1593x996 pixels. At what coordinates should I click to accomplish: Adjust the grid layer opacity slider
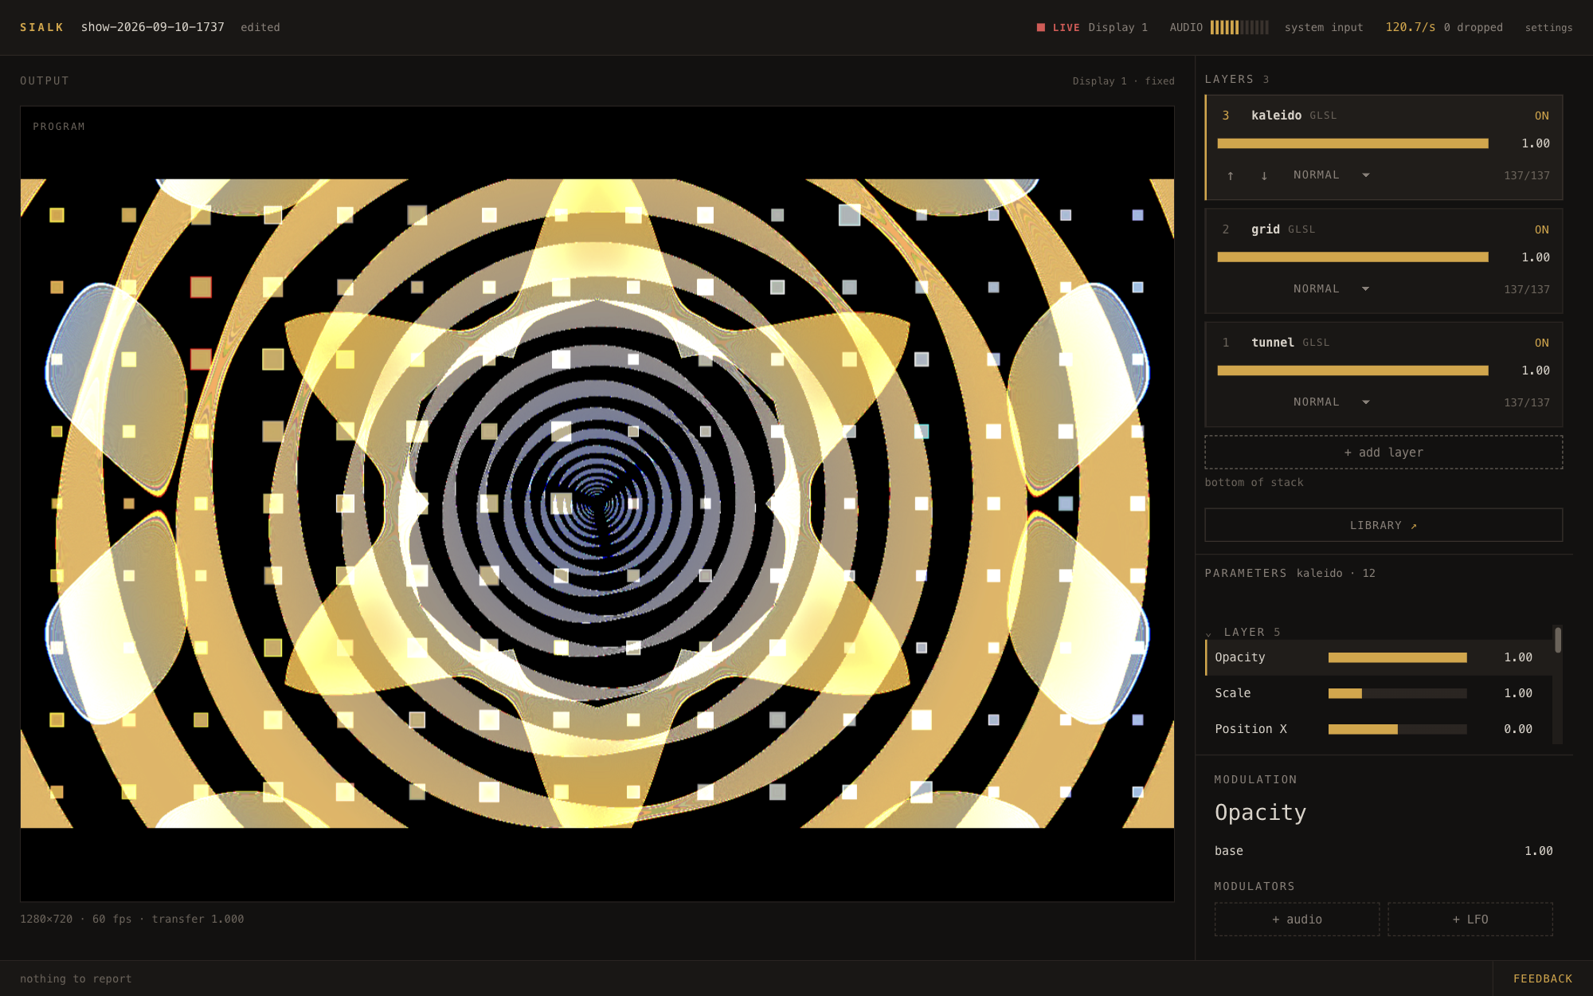click(1352, 257)
